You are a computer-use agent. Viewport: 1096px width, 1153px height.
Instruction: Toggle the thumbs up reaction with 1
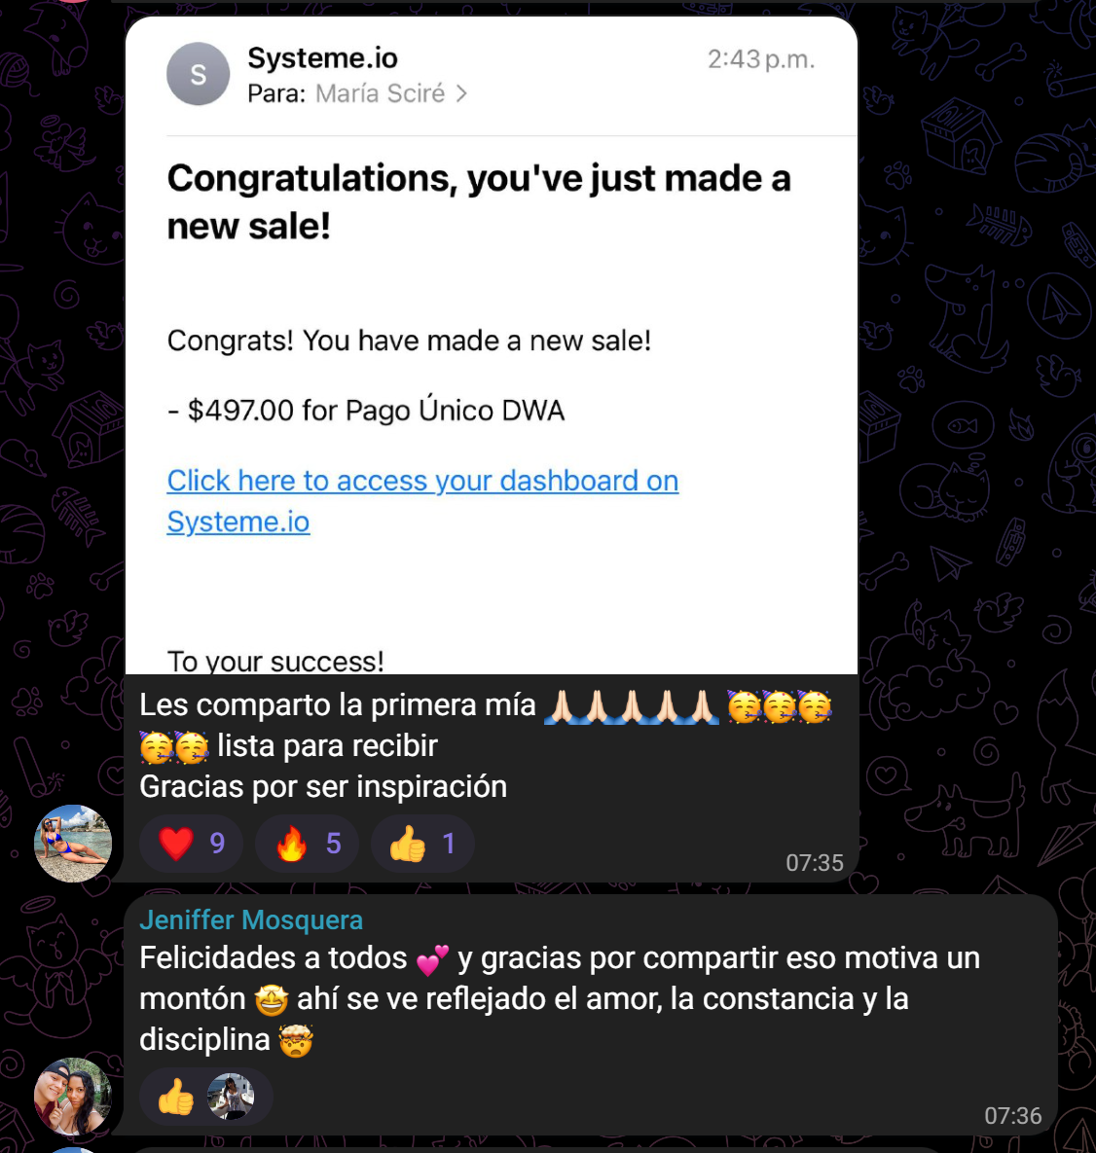423,844
